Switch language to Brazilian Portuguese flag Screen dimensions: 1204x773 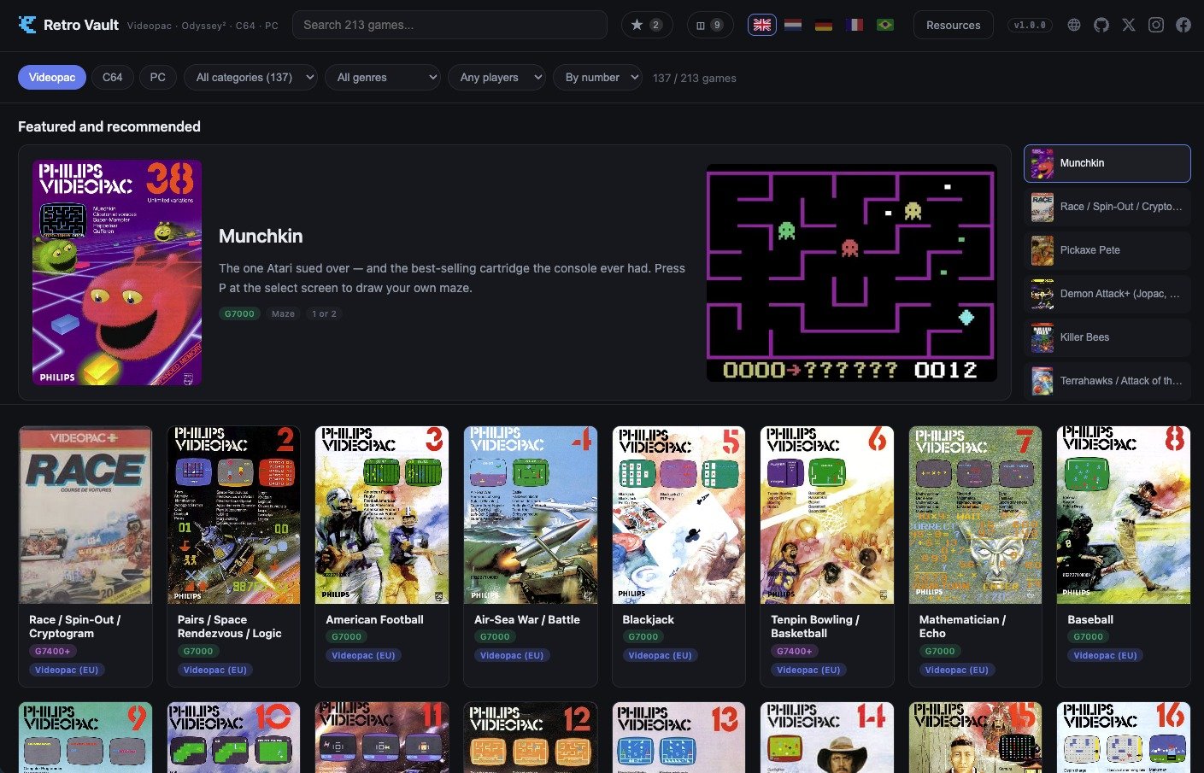[x=885, y=25]
